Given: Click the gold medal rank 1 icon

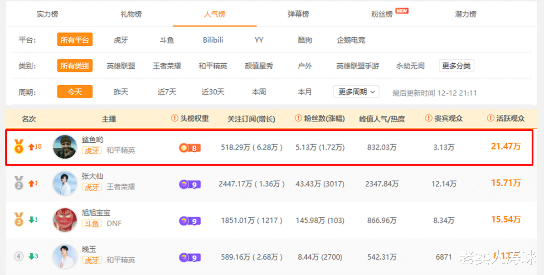Looking at the screenshot, I should pos(19,147).
